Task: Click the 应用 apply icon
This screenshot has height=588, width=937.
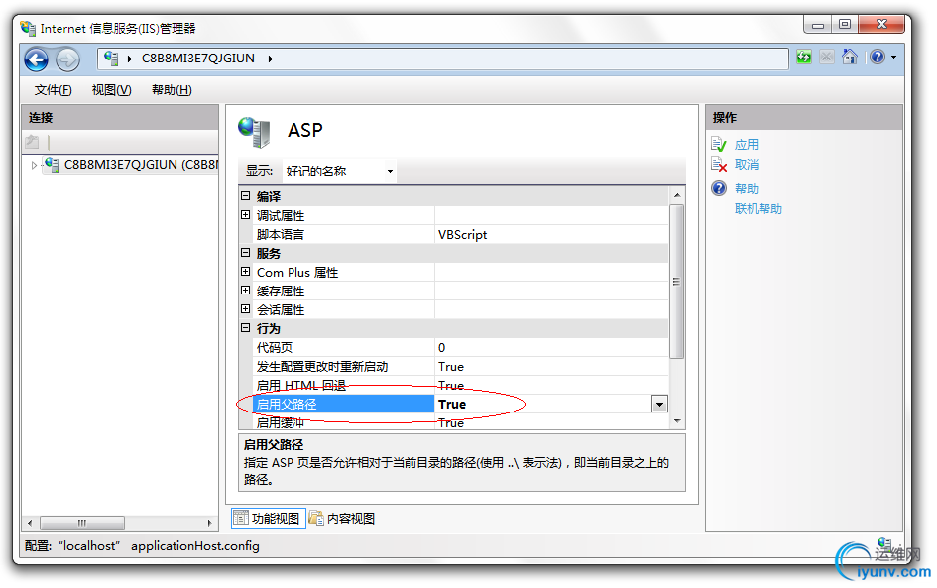Action: click(719, 144)
